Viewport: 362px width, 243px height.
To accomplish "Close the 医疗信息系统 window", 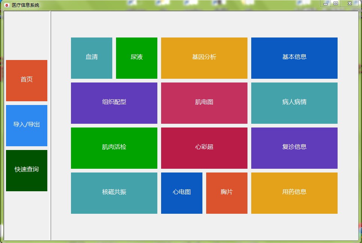I will click(x=350, y=3).
